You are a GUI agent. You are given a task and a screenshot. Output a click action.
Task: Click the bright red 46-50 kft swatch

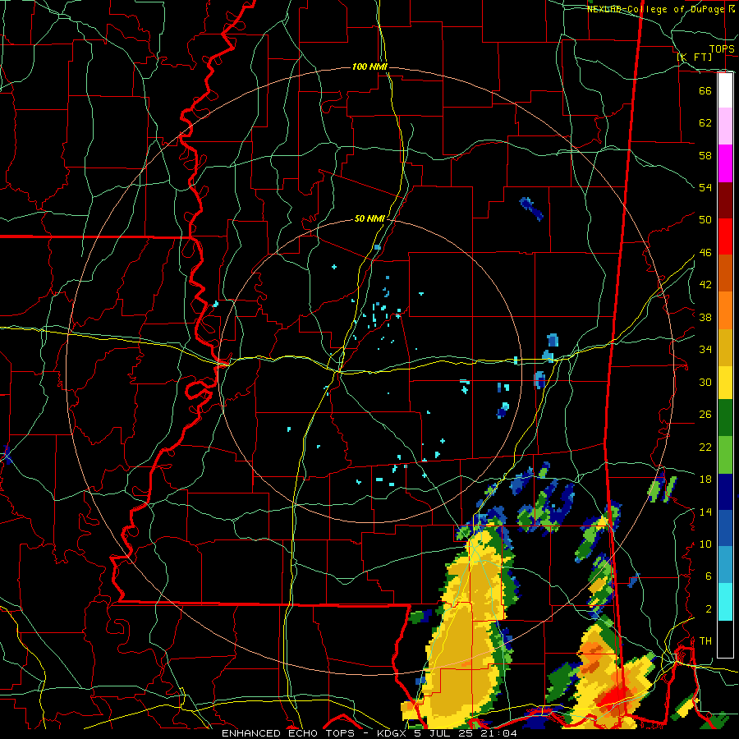click(x=725, y=236)
